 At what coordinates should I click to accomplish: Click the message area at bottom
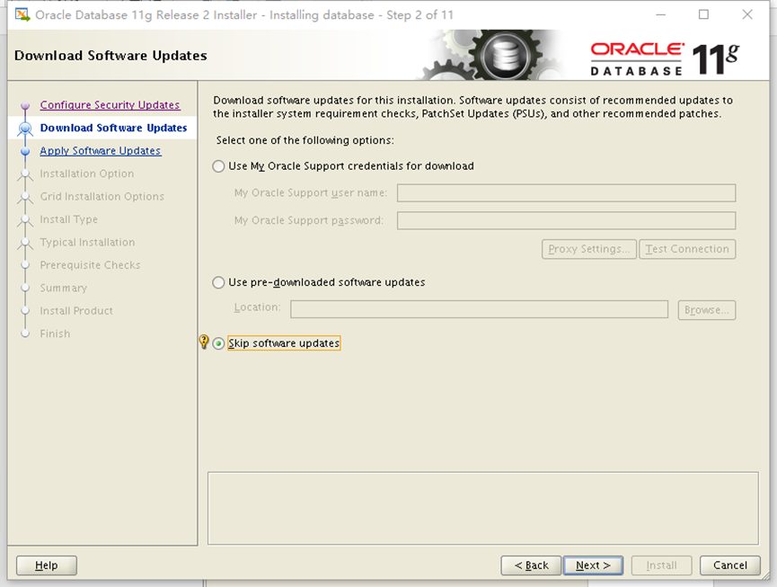pyautogui.click(x=483, y=508)
